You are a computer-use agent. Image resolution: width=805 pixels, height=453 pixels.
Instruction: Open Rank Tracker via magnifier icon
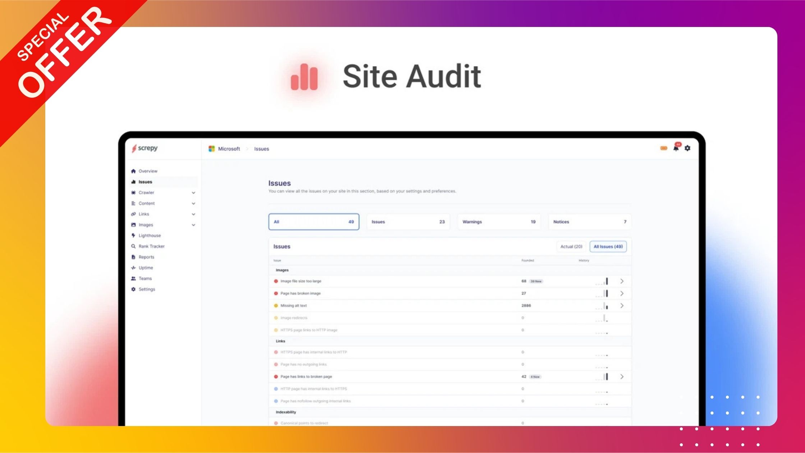point(133,246)
